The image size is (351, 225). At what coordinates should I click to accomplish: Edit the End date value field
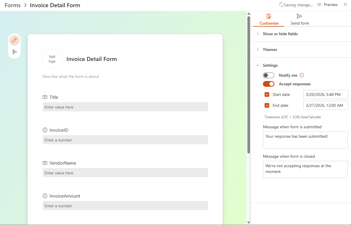point(325,105)
